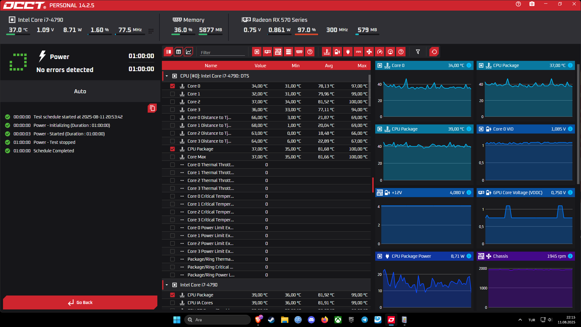Open the OCCT help icon in title bar
The image size is (581, 327).
518,4
